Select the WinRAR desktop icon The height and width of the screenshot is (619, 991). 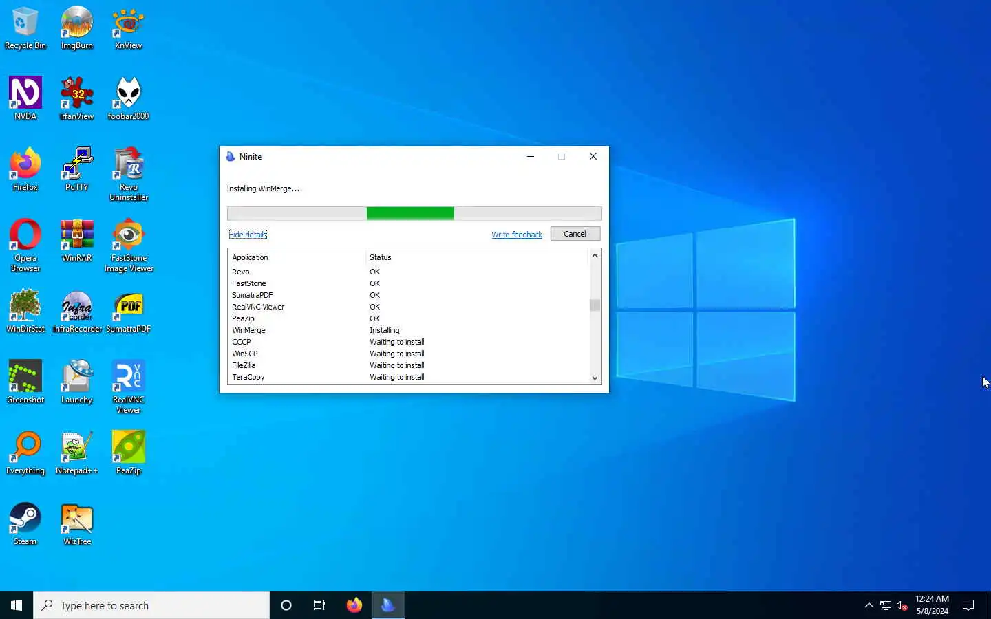pos(76,241)
